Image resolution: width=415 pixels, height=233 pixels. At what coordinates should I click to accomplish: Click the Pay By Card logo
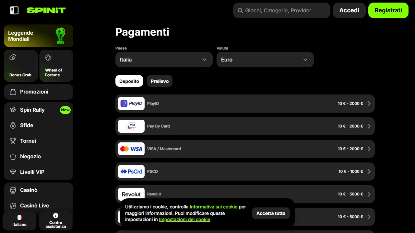(x=131, y=126)
